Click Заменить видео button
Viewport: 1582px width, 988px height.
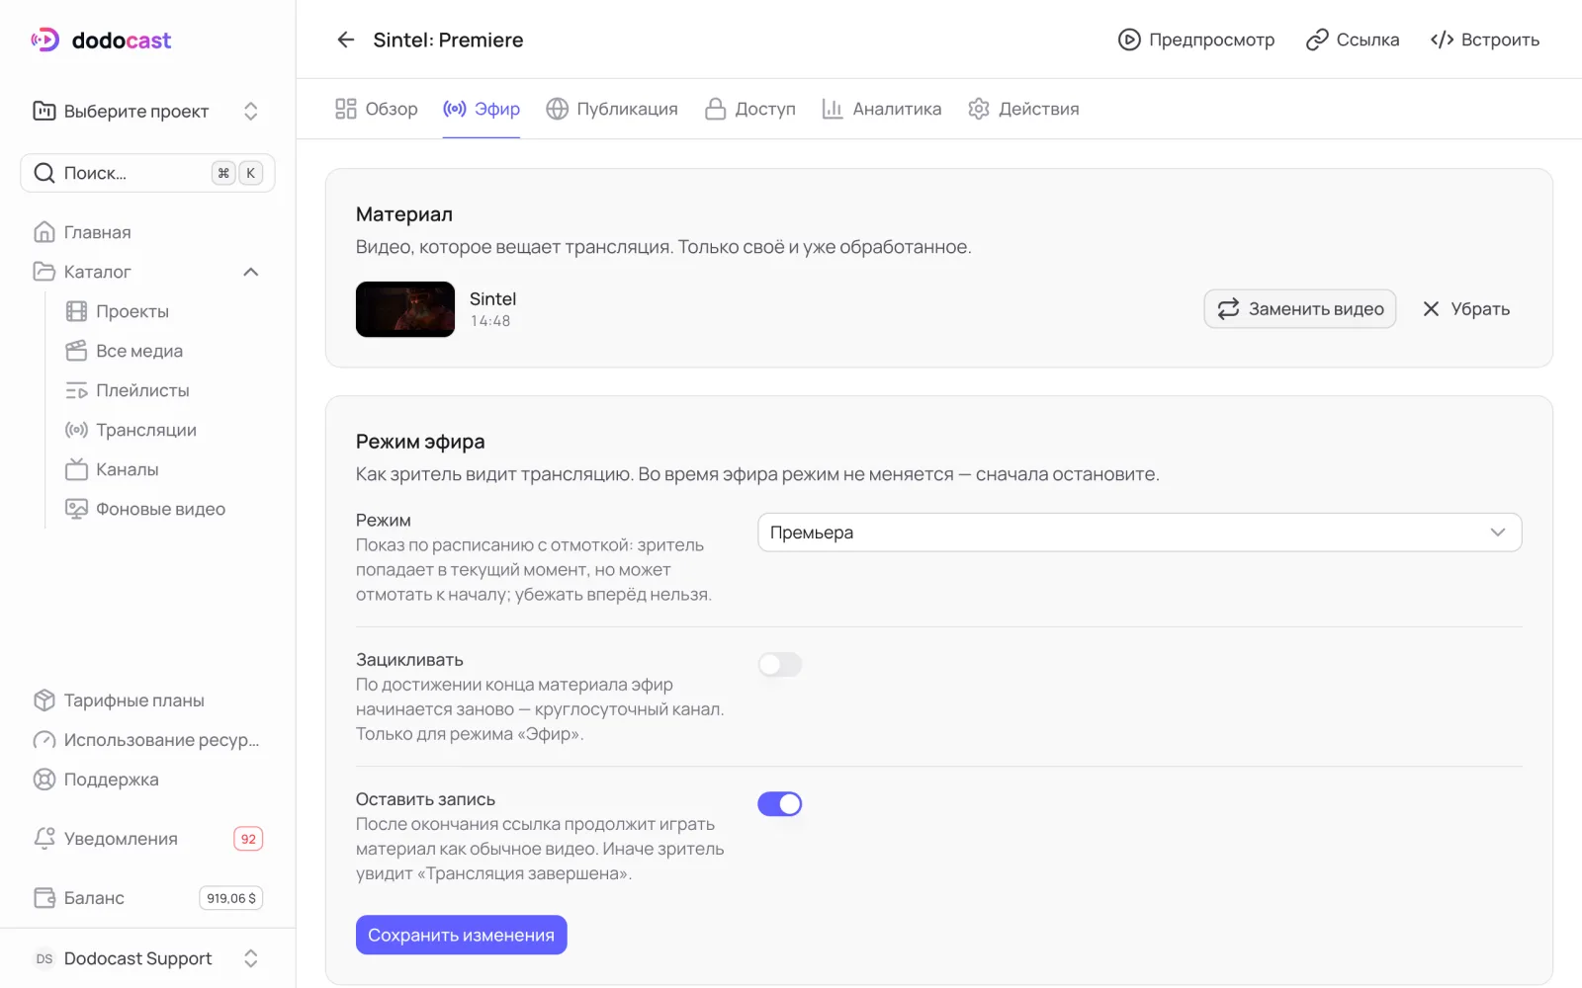tap(1299, 309)
